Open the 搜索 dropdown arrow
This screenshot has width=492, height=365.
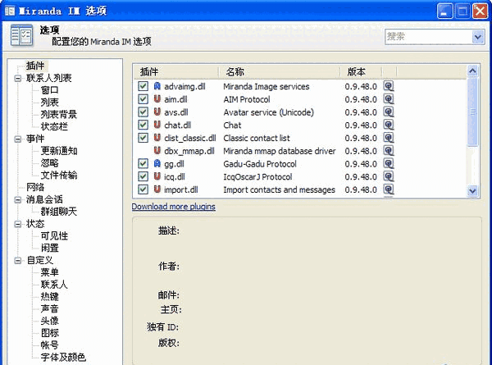tap(478, 37)
